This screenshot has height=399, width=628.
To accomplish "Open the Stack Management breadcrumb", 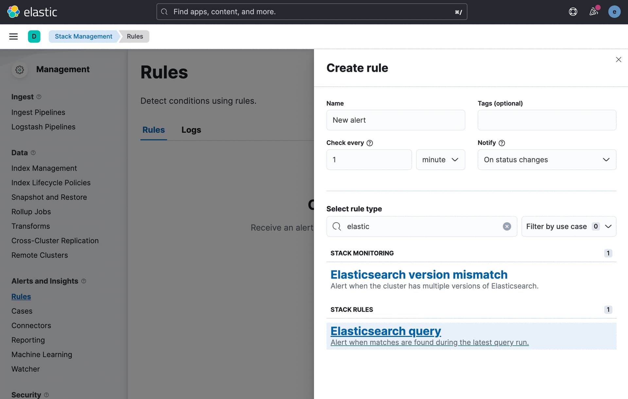I will click(x=83, y=36).
